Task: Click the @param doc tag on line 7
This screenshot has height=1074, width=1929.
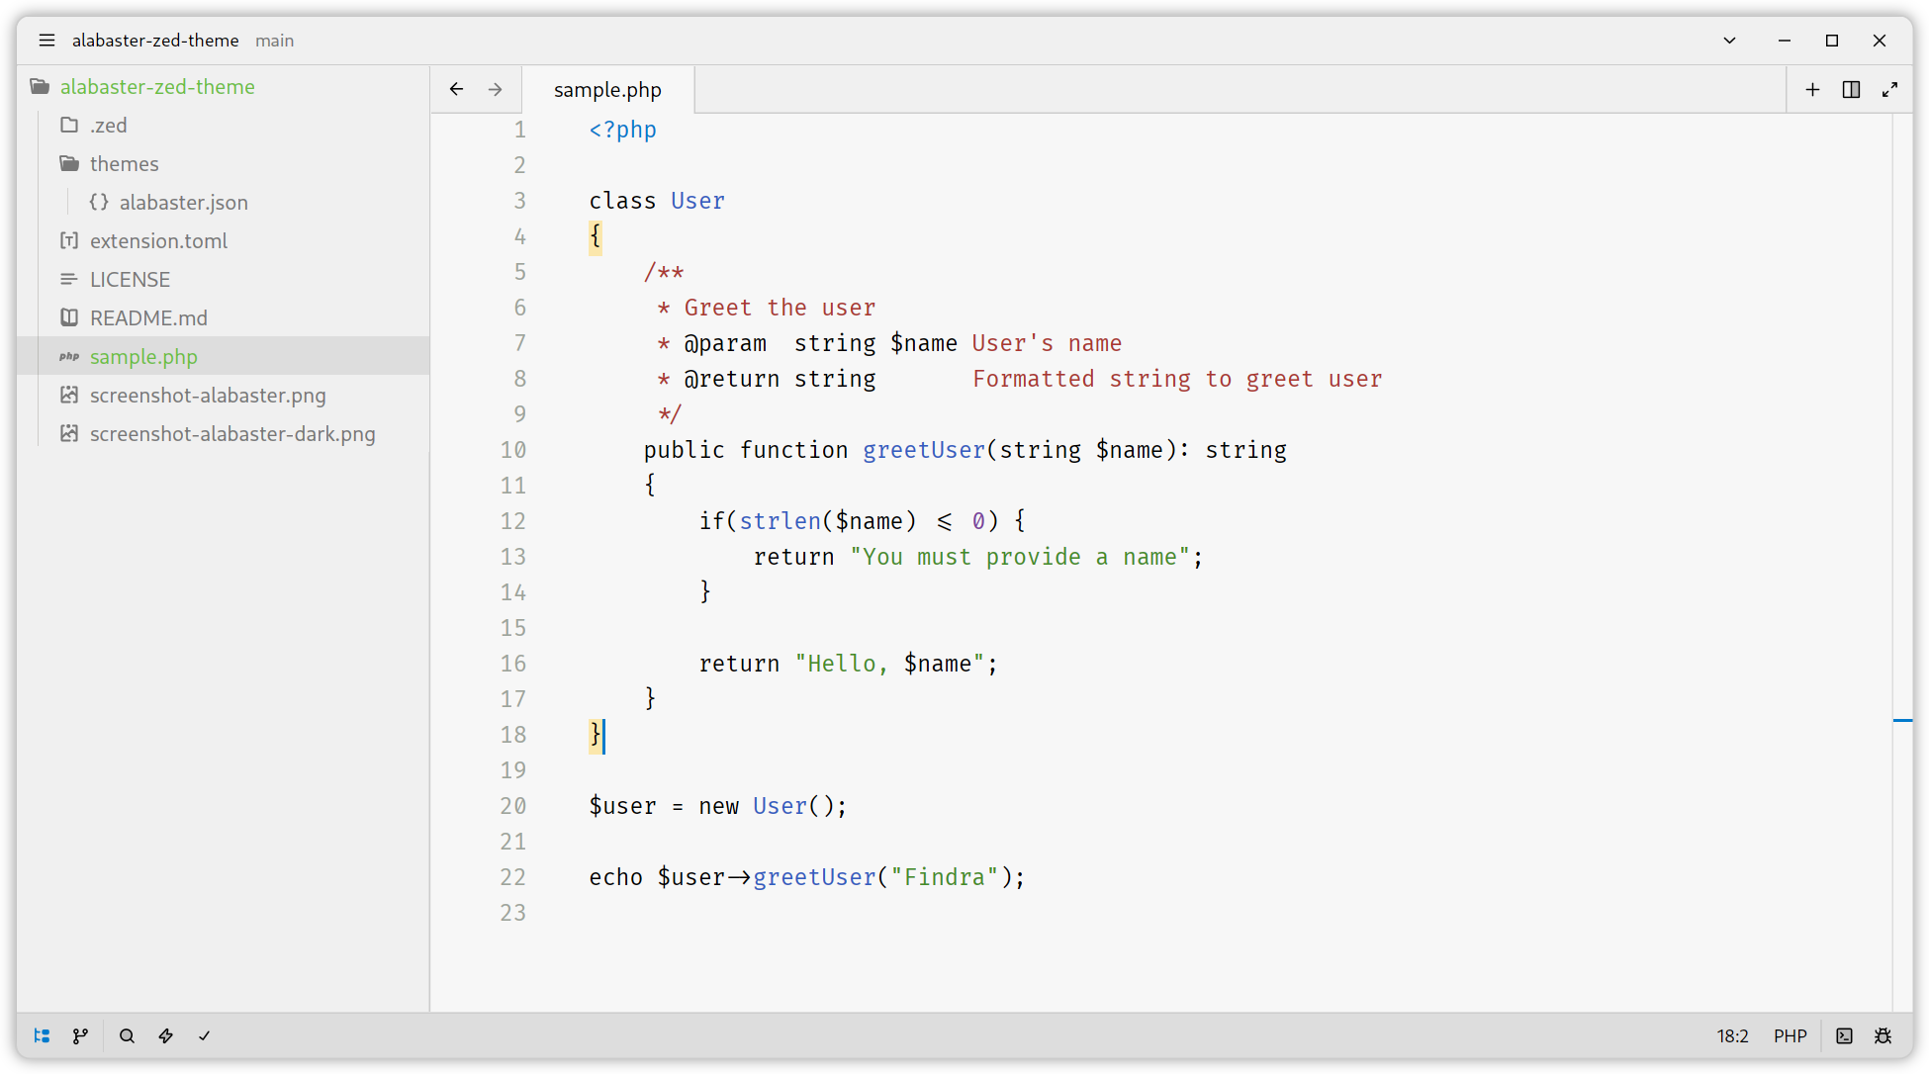Action: tap(725, 343)
